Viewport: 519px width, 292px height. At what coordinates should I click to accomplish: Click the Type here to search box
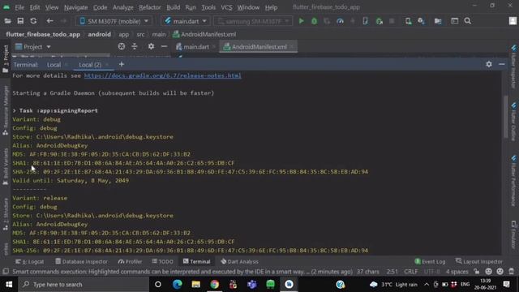coord(84,285)
